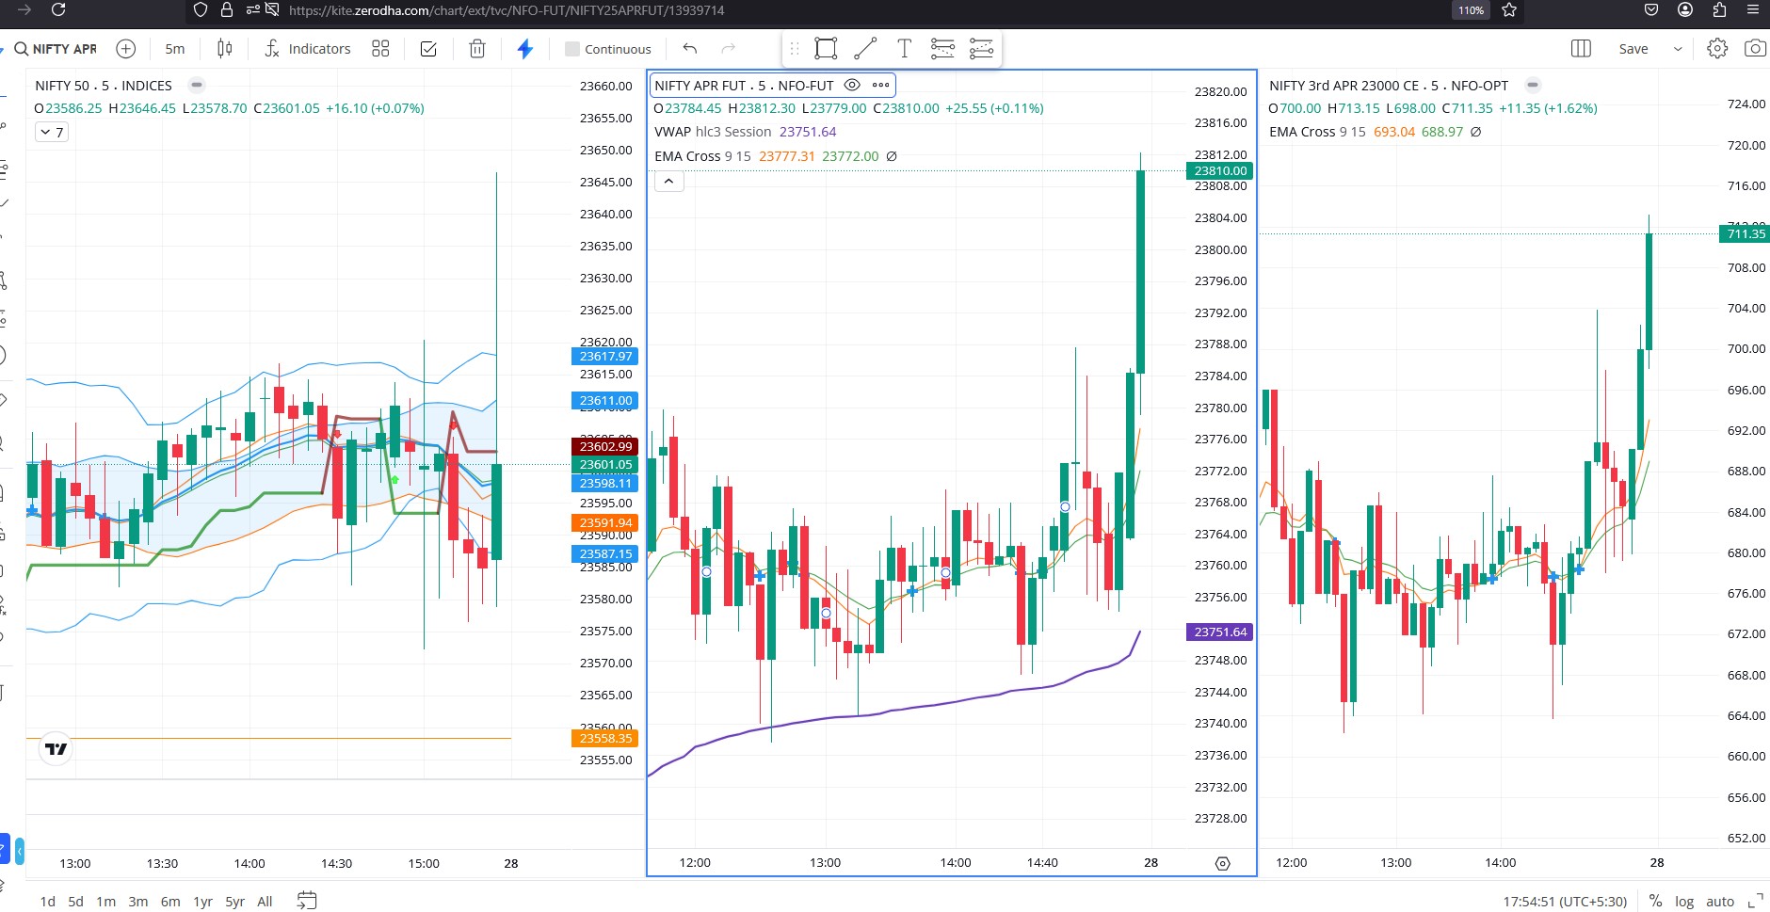Open time axis settings gear in NIFTY APR FUT chart

[x=1223, y=863]
